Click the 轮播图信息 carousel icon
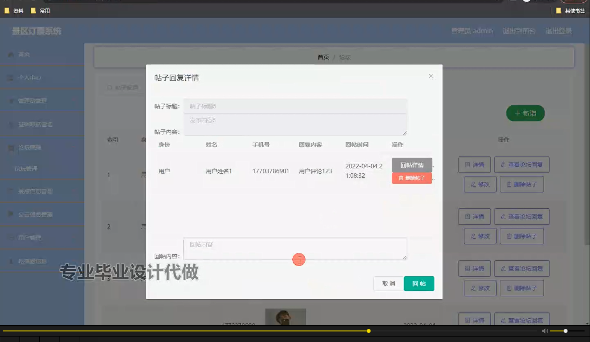This screenshot has height=342, width=590. pyautogui.click(x=11, y=261)
